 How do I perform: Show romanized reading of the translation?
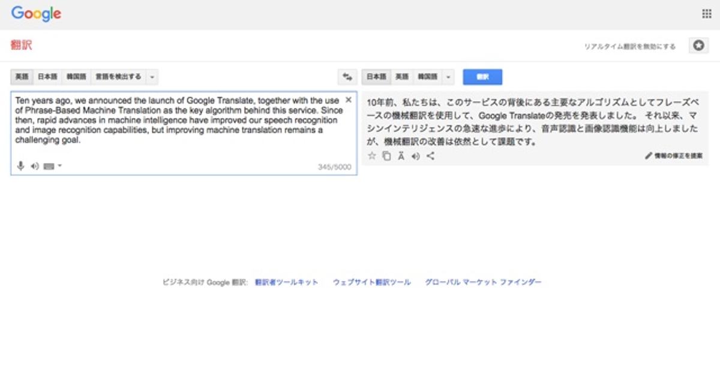[x=401, y=156]
